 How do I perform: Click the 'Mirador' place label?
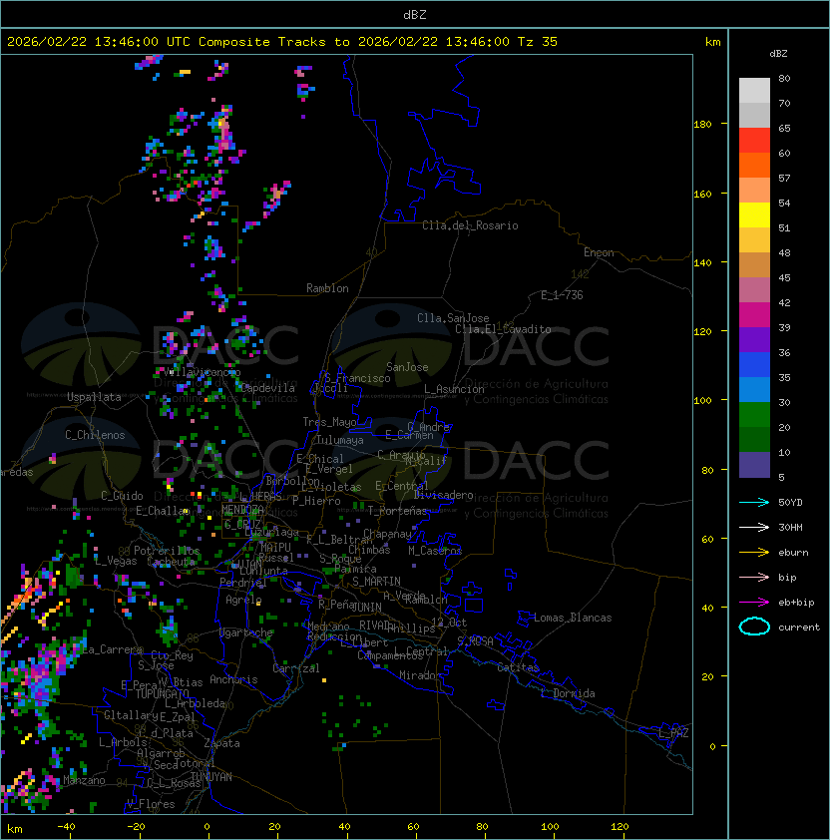(420, 676)
